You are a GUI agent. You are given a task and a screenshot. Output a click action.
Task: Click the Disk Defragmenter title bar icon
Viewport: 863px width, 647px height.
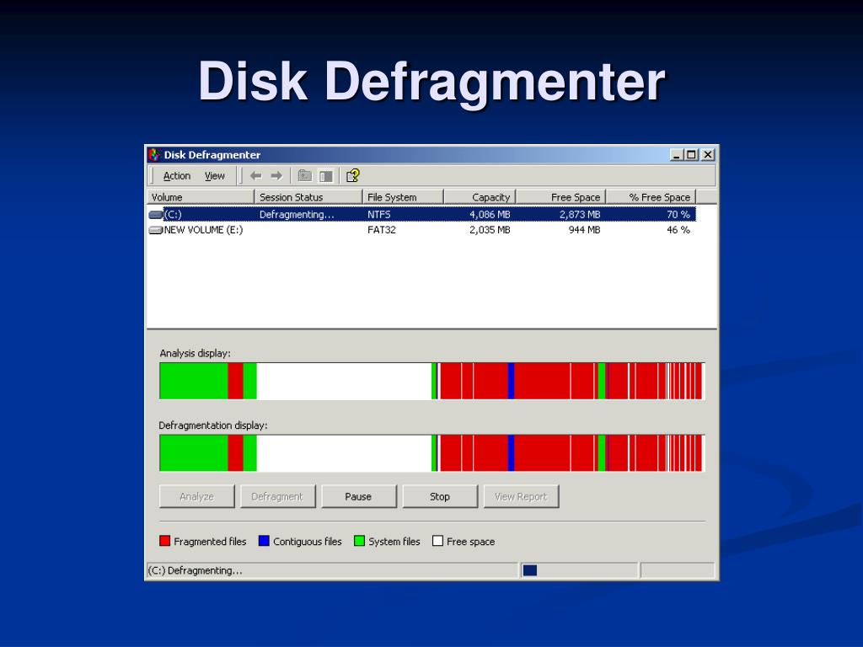click(x=155, y=155)
